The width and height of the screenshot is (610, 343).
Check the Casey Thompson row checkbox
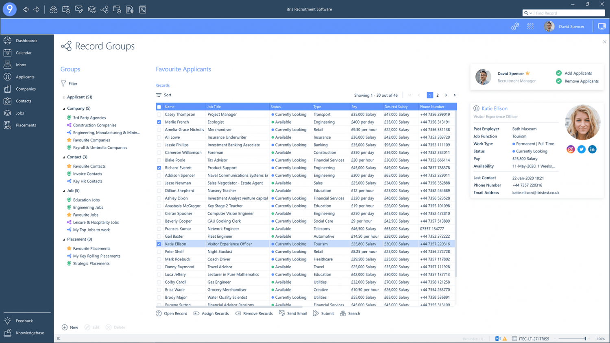point(159,115)
